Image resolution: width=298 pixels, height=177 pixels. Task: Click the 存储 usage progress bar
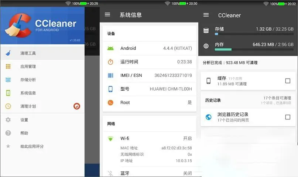(x=254, y=34)
